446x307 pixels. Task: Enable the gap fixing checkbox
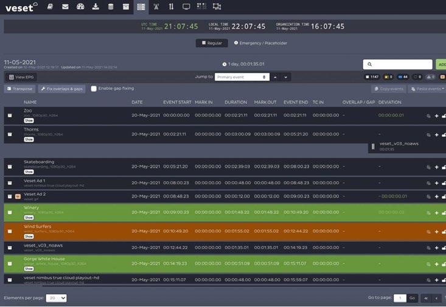[94, 89]
